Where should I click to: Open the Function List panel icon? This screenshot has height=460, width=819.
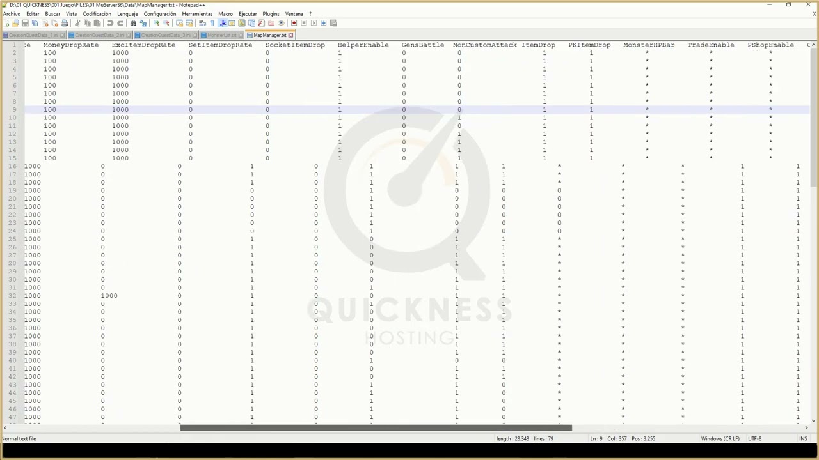[261, 23]
